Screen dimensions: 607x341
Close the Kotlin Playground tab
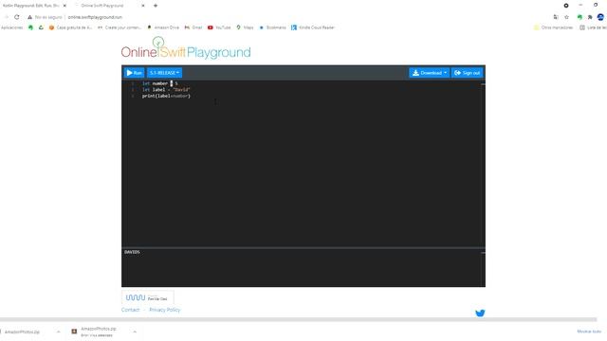(64, 6)
